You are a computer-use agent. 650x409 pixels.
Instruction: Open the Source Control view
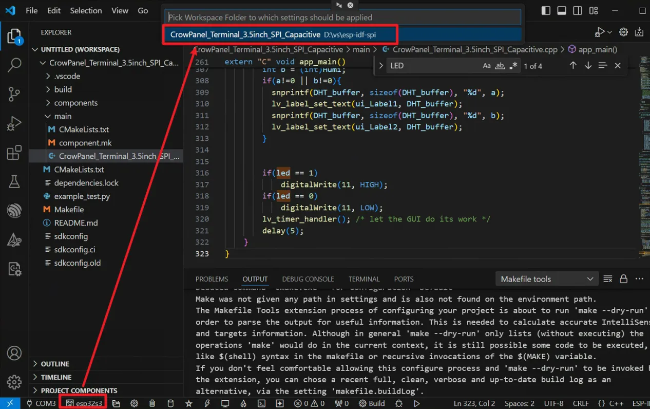point(14,94)
